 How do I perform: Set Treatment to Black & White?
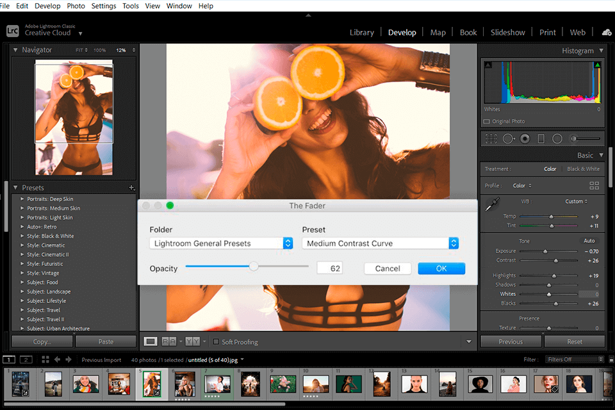pos(583,168)
